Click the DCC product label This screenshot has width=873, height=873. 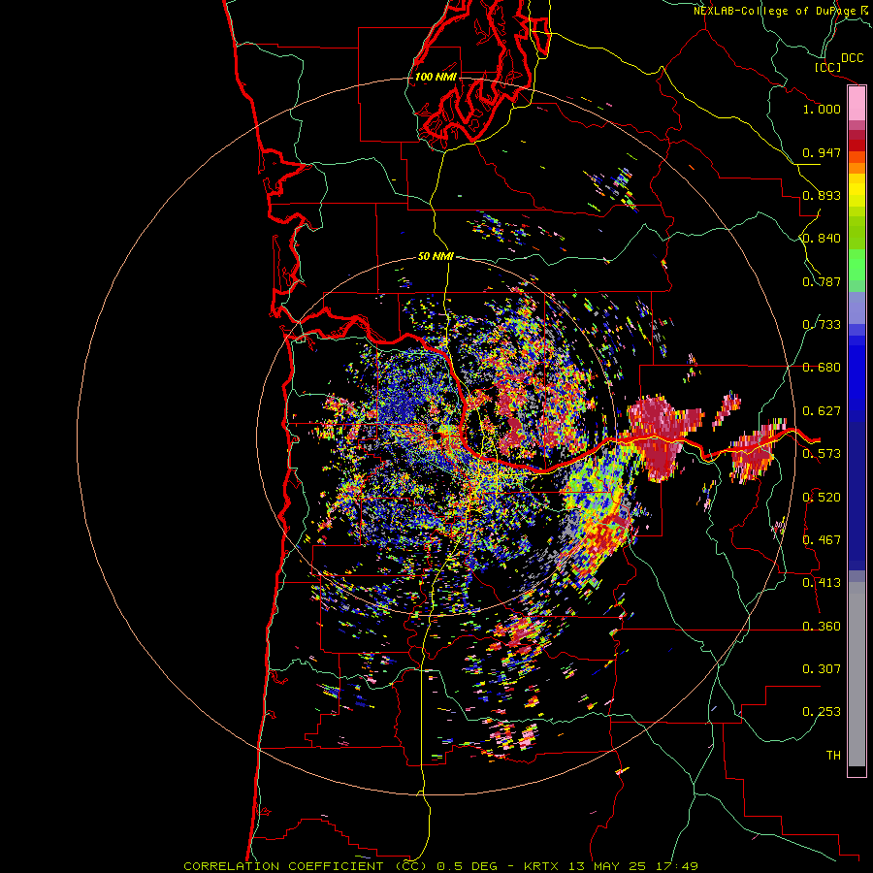pos(852,58)
